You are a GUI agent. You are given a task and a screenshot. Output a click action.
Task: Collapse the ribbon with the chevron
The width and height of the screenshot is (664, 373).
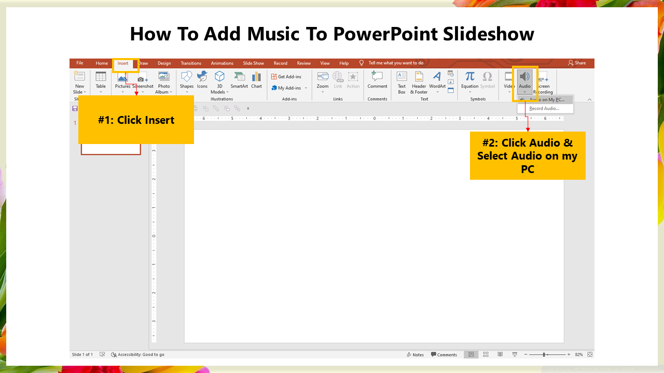click(589, 99)
